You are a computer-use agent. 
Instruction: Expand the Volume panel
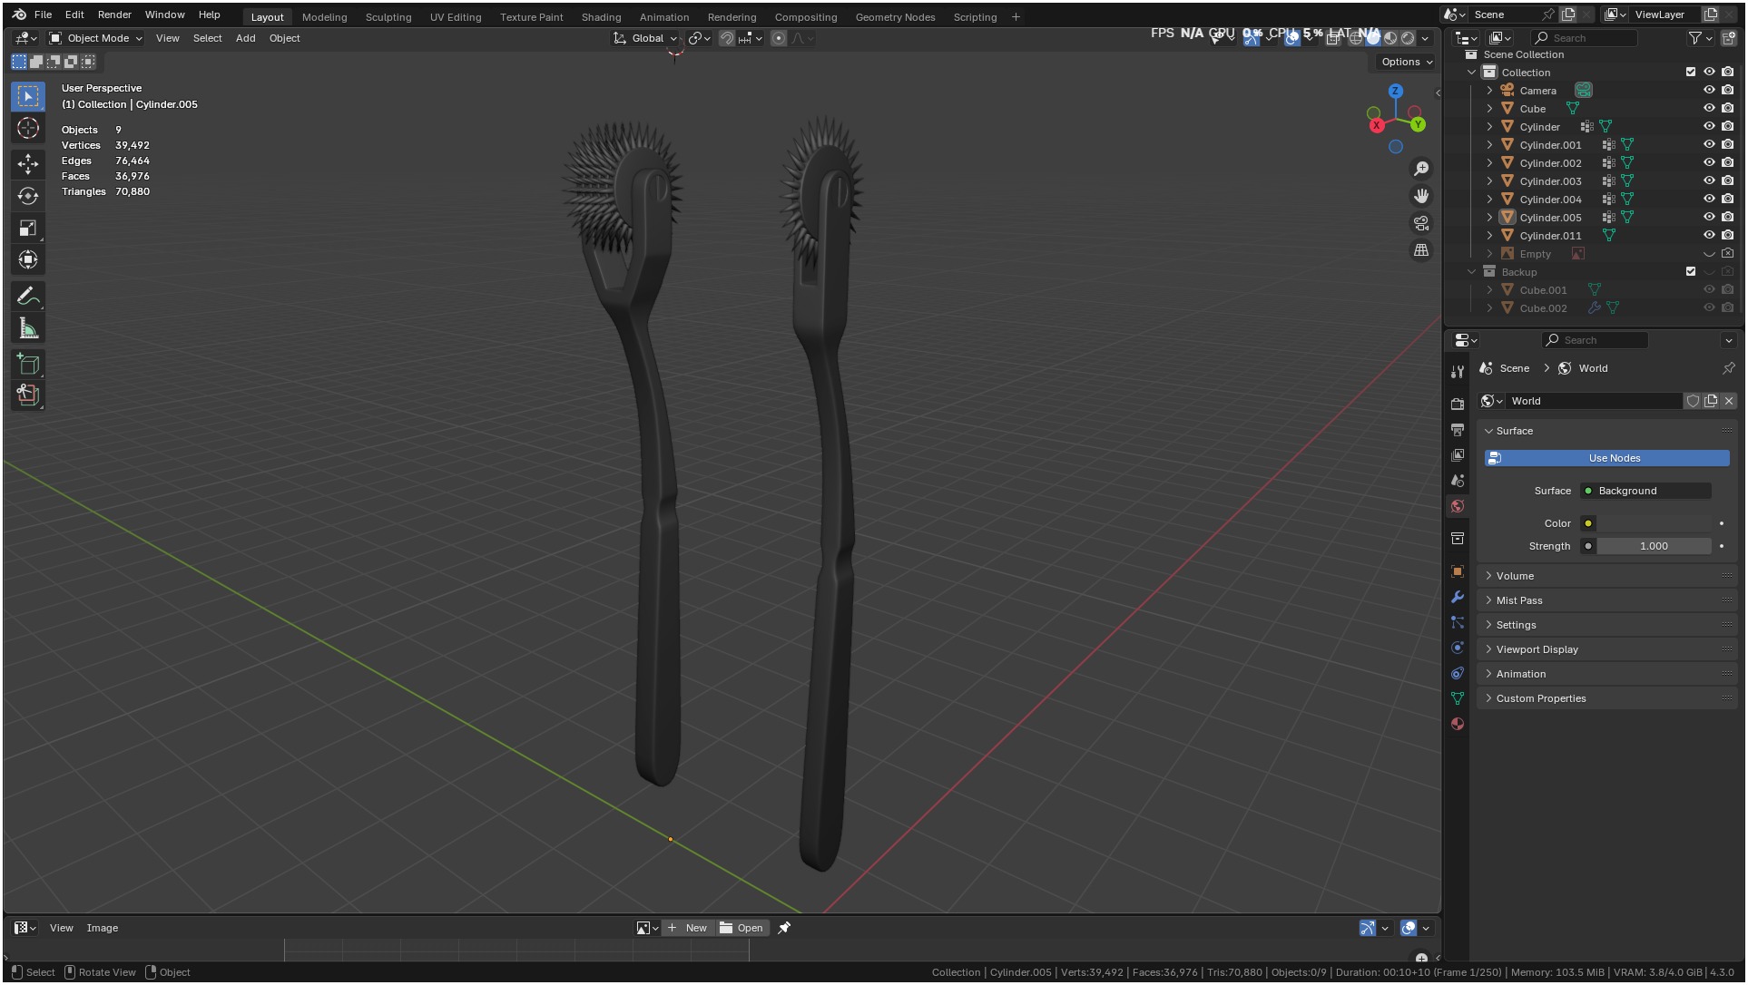tap(1515, 576)
